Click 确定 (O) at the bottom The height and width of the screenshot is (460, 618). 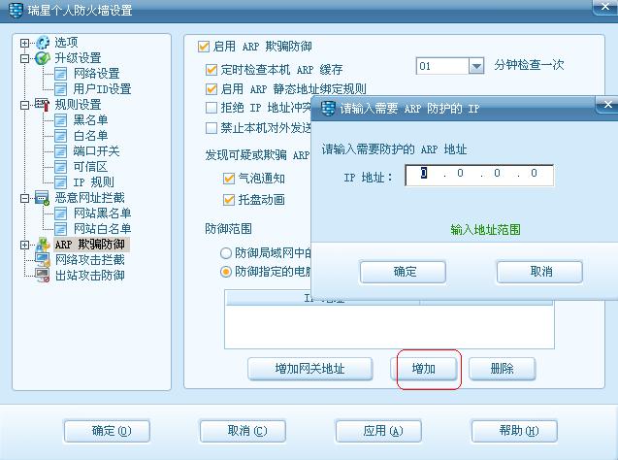click(x=107, y=431)
